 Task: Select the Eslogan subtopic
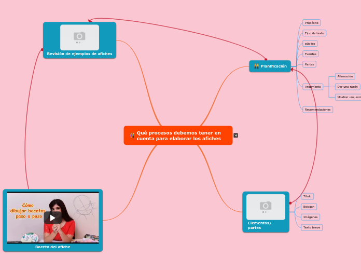[309, 207]
